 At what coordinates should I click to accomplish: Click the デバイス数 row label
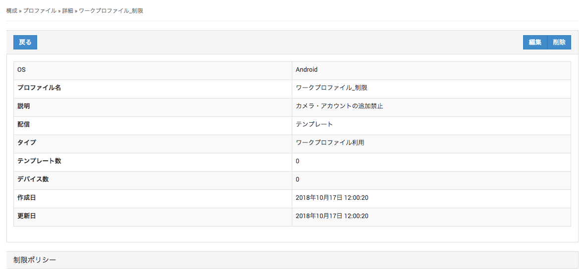point(33,180)
